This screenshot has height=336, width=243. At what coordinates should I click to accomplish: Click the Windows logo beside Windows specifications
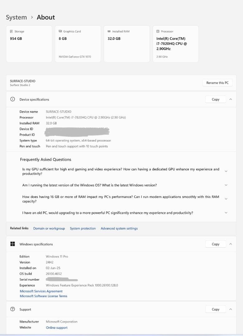click(x=12, y=244)
